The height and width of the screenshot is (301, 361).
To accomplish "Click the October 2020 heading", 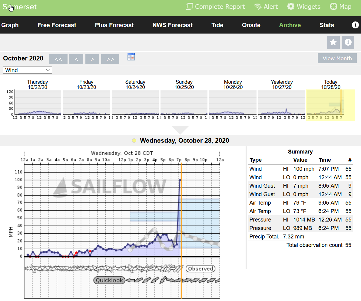I will click(x=23, y=58).
